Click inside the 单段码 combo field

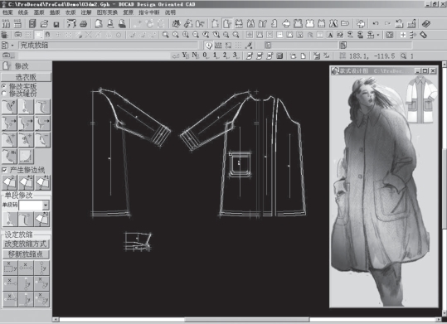point(31,206)
